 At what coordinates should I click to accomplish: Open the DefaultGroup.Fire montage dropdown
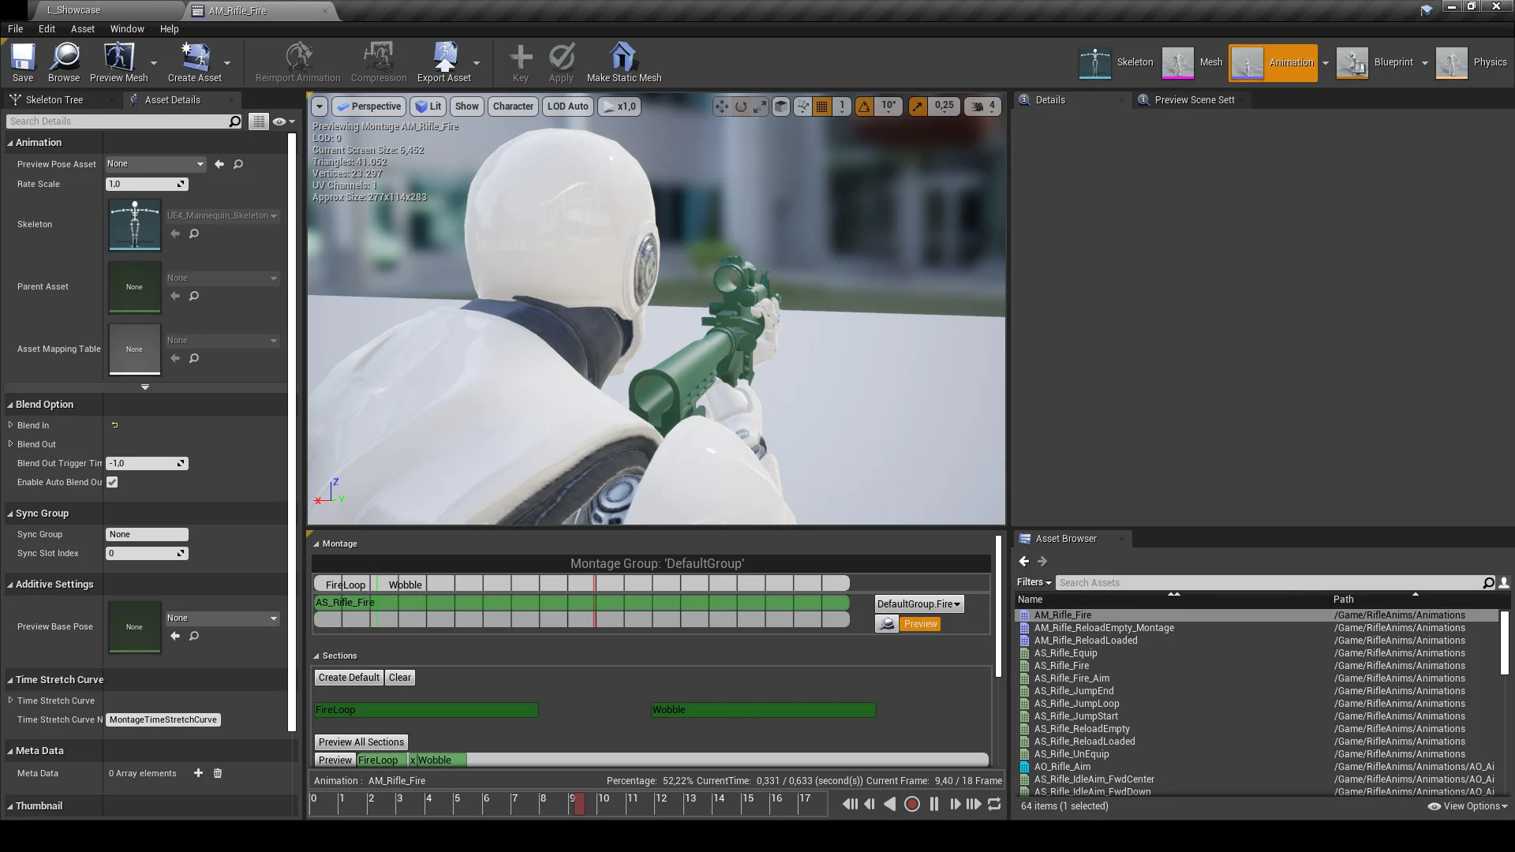coord(918,603)
